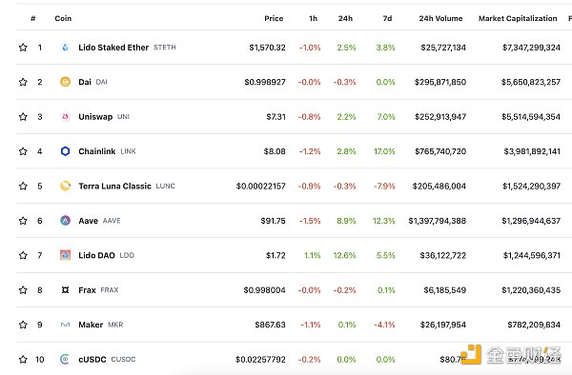The height and width of the screenshot is (375, 572).
Task: Click the Aave 24h volume value
Action: pyautogui.click(x=437, y=221)
